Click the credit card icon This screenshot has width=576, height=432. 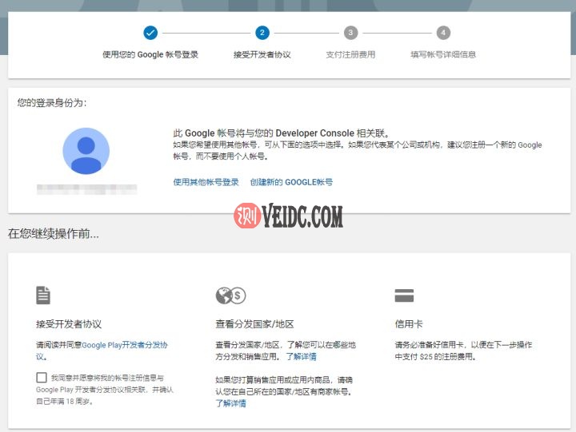pos(404,295)
